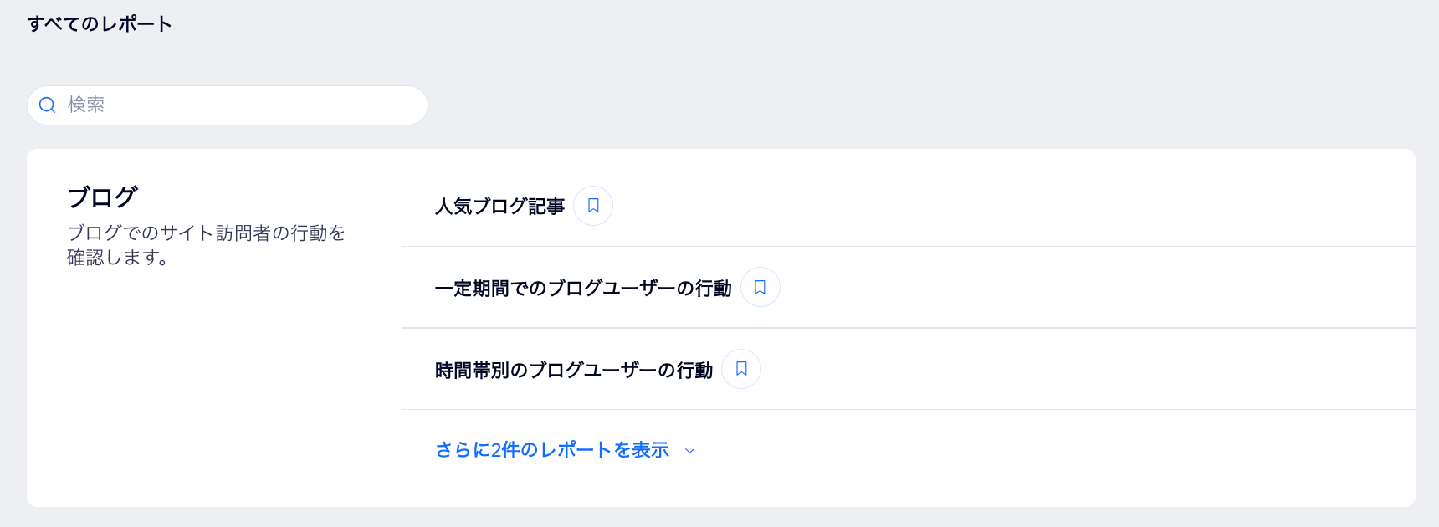Open the 時間帯別のブログユーザーの行動 report
This screenshot has width=1439, height=527.
pyautogui.click(x=572, y=369)
